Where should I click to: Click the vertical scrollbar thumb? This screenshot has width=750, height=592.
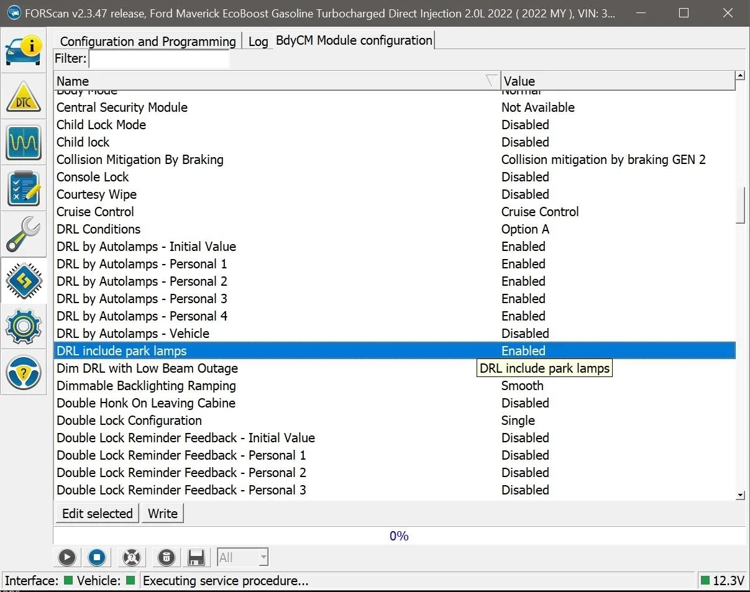click(740, 206)
